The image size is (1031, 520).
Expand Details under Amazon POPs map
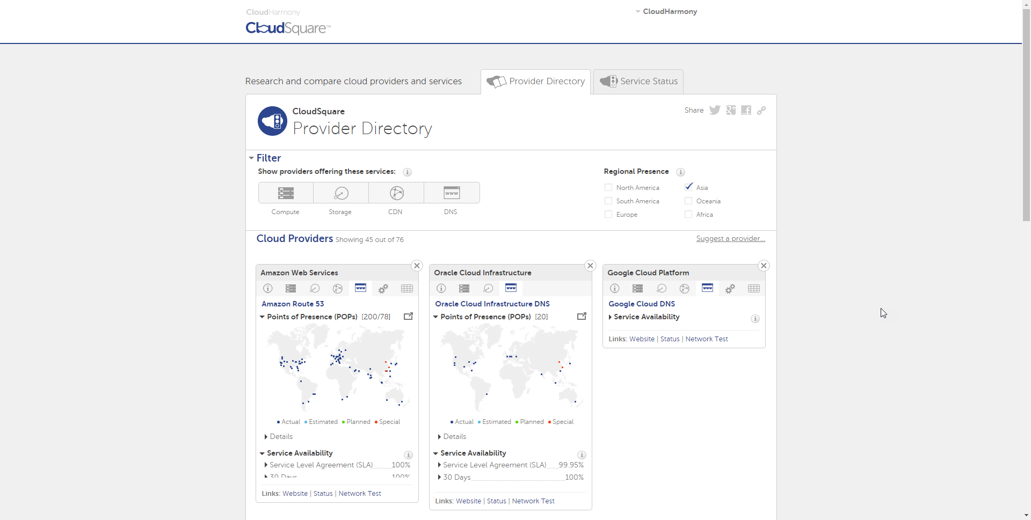click(x=279, y=436)
